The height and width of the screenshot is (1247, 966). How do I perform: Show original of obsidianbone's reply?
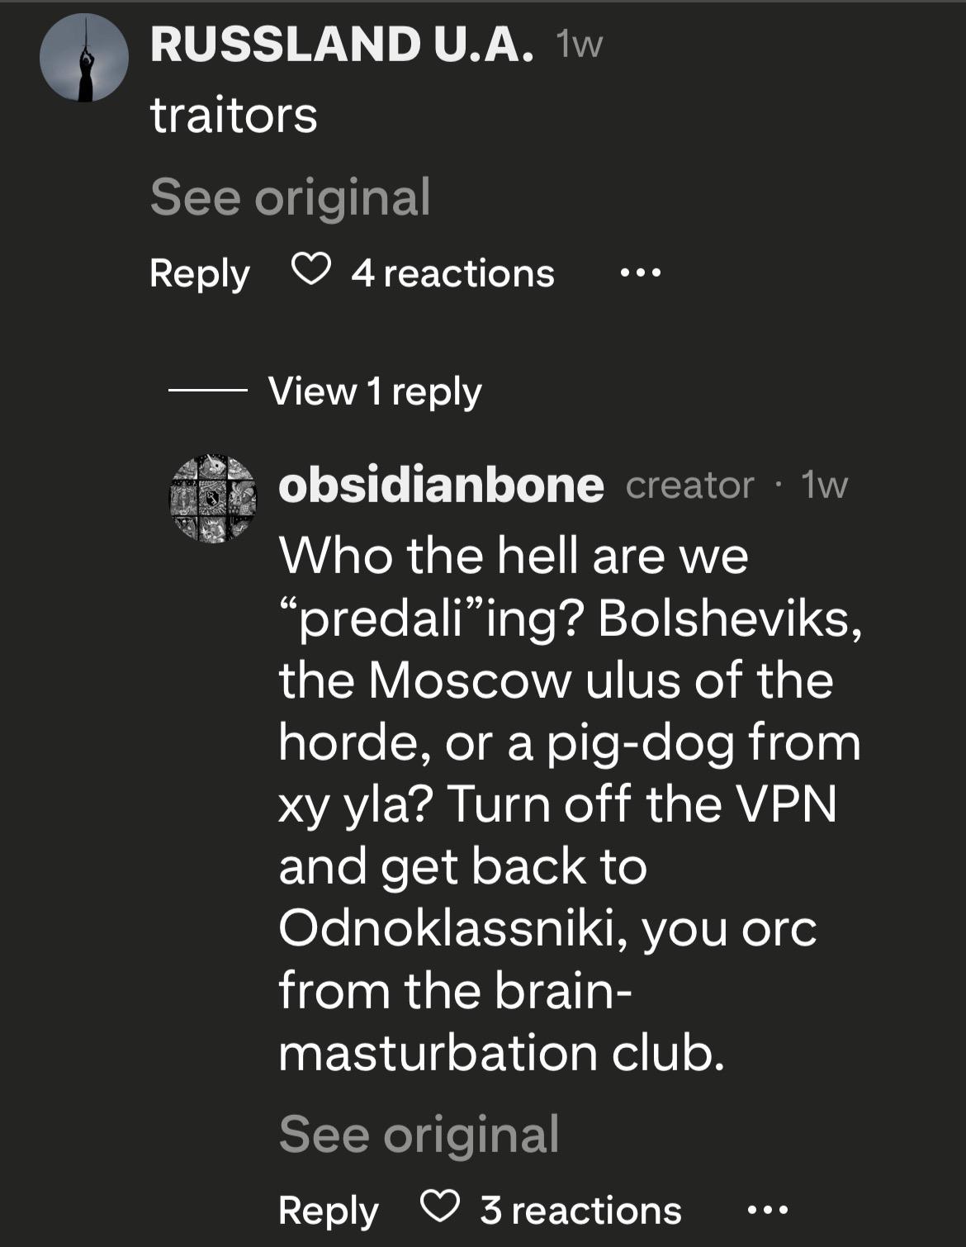point(419,1134)
